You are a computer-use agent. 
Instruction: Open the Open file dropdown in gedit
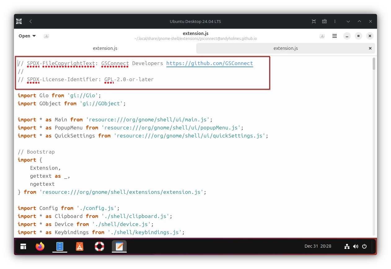pos(26,36)
